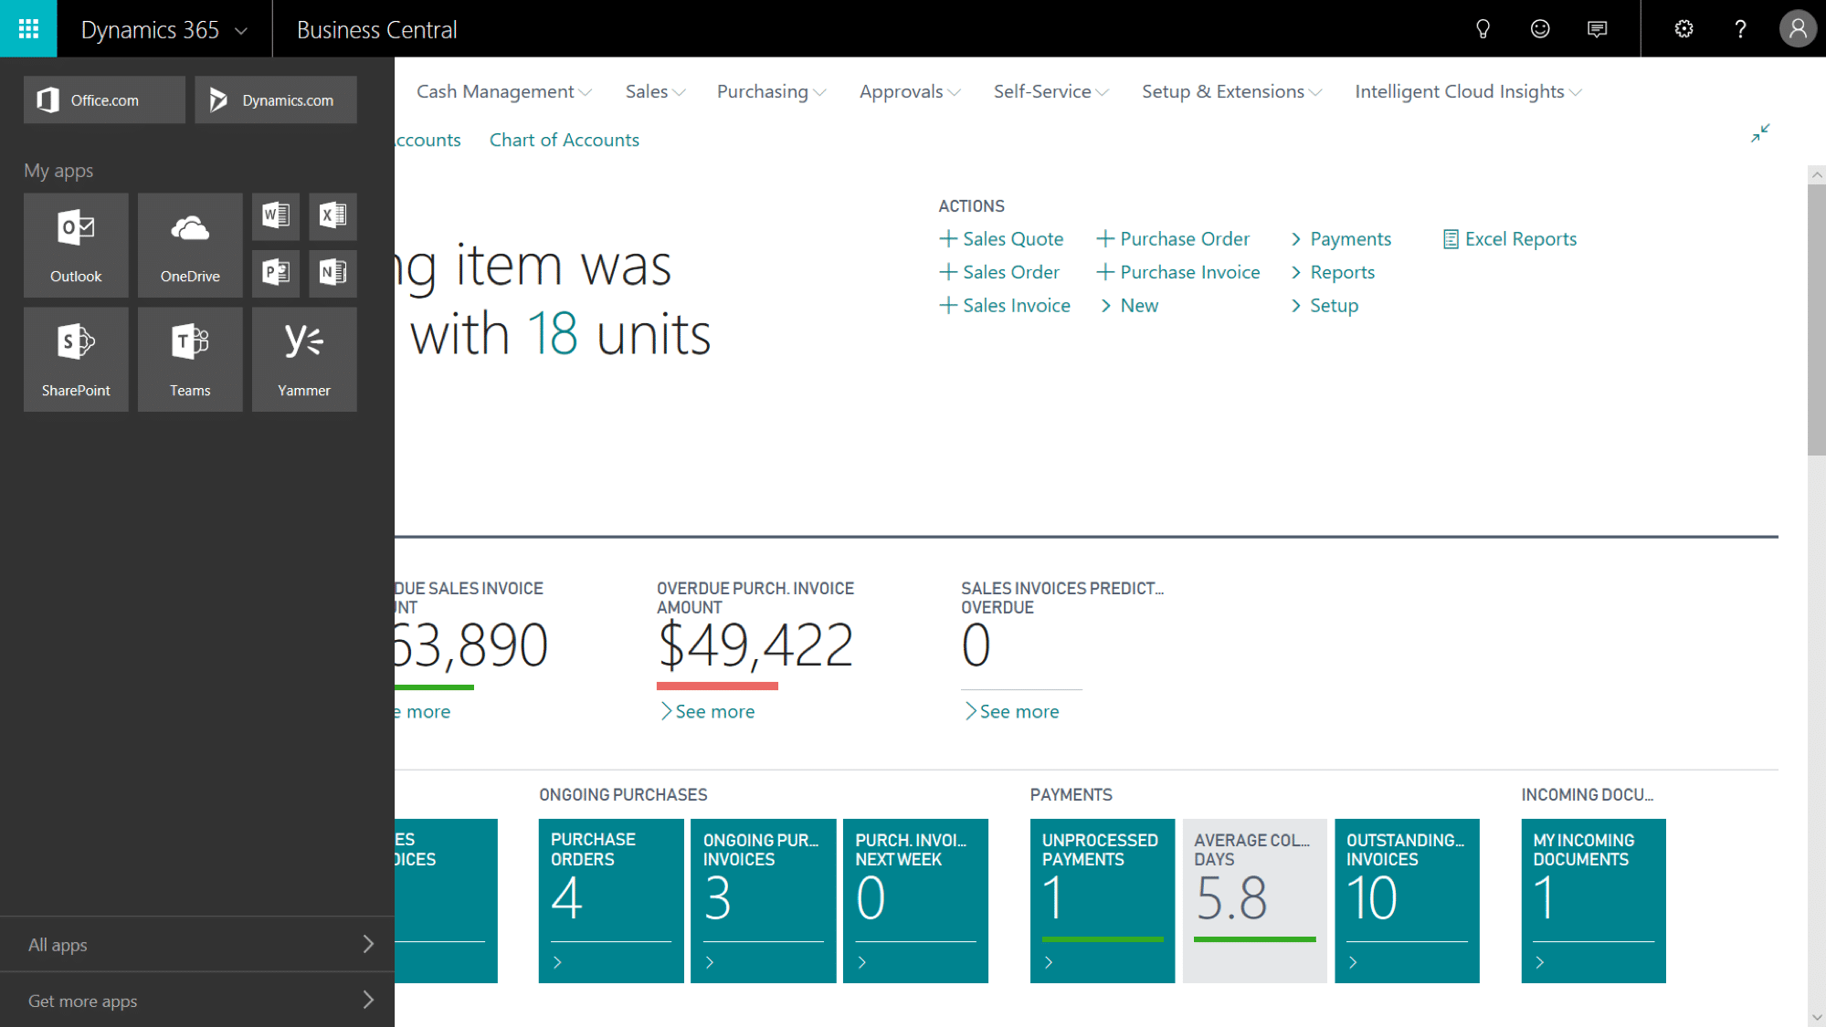
Task: Open the feedback smiley icon
Action: pyautogui.click(x=1540, y=28)
